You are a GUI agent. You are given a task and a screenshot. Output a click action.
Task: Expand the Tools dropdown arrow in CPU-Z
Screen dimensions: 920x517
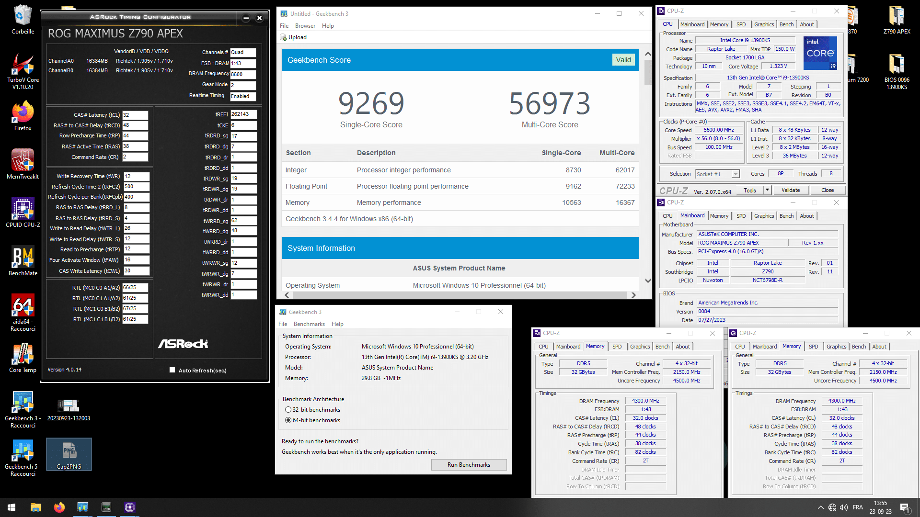point(767,190)
